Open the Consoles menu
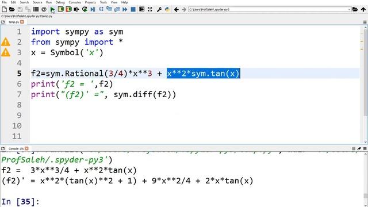368x207 pixels. (x=75, y=2)
